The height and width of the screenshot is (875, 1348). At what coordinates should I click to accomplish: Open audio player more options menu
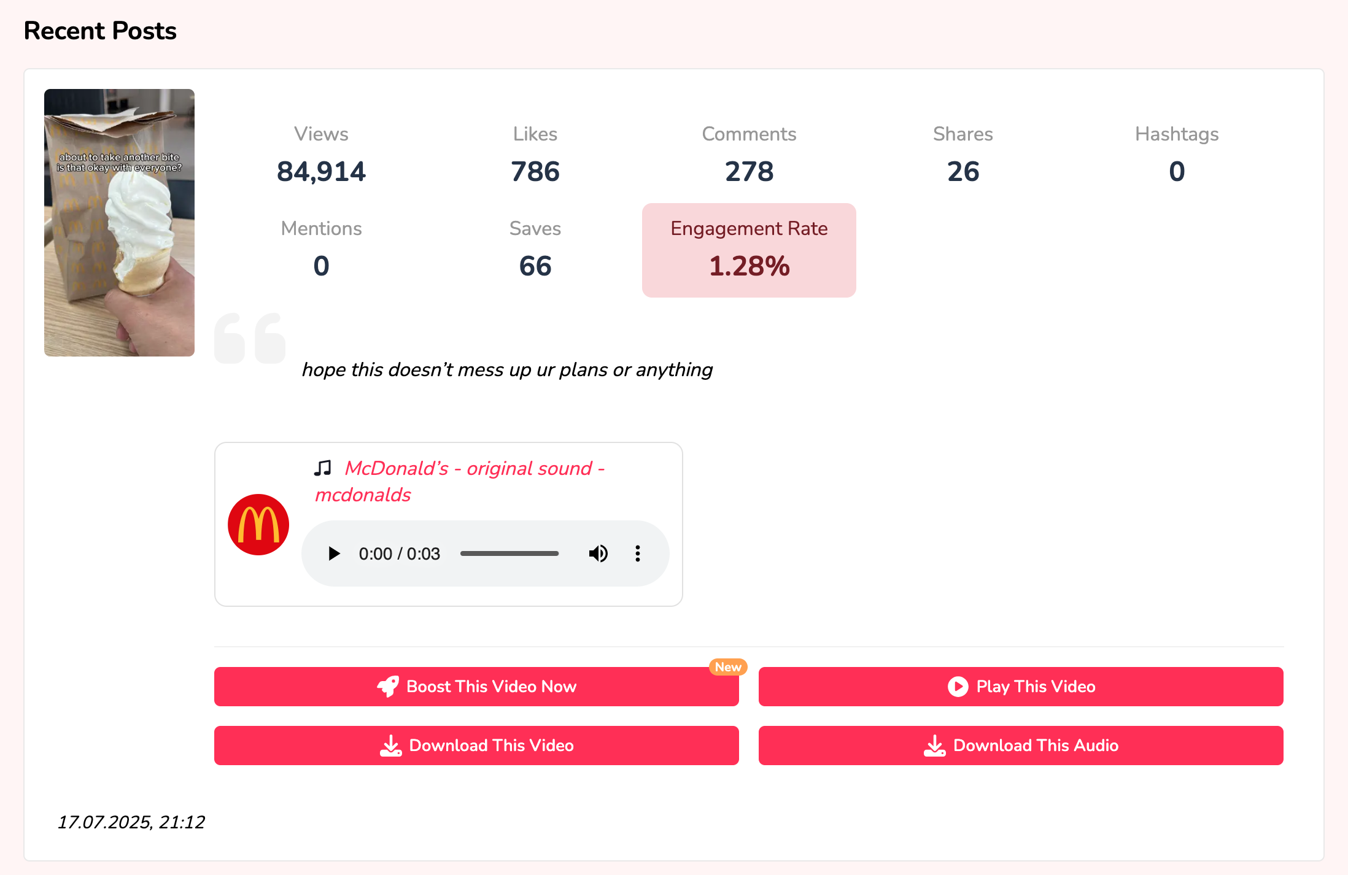pyautogui.click(x=638, y=553)
